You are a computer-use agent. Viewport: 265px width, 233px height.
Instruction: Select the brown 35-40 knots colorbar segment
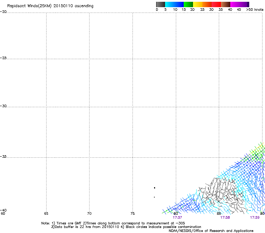tap(226, 4)
